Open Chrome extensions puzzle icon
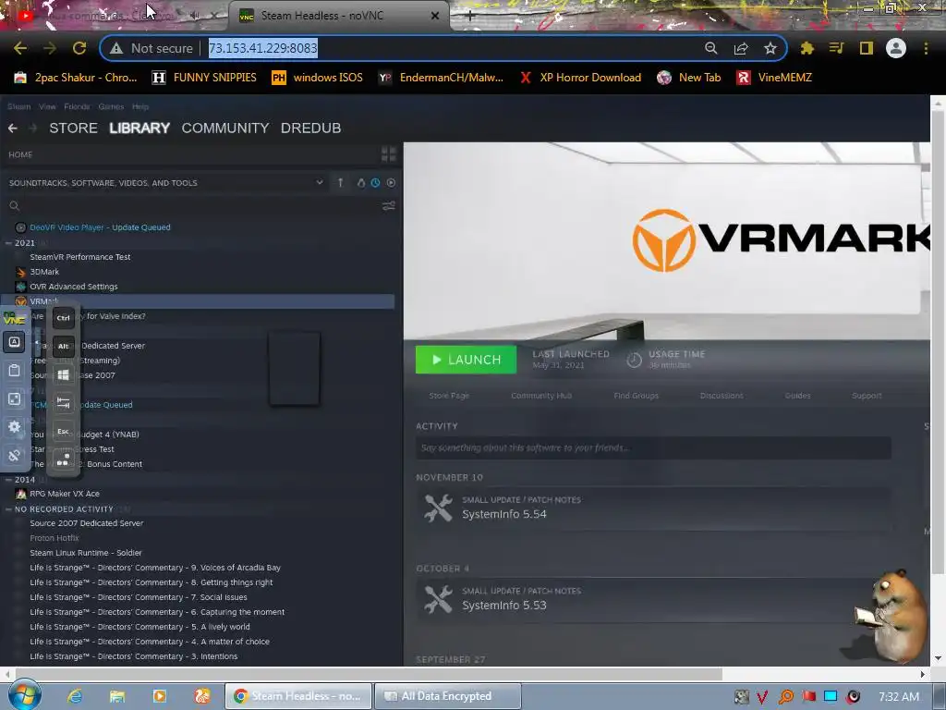The image size is (946, 710). [x=807, y=48]
